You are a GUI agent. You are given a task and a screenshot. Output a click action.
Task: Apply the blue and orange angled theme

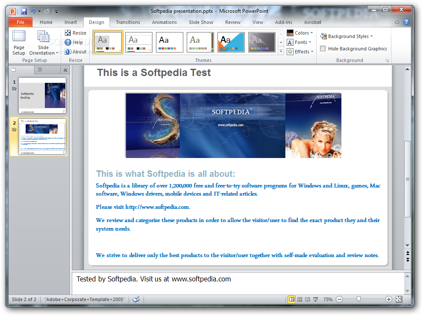tap(231, 42)
